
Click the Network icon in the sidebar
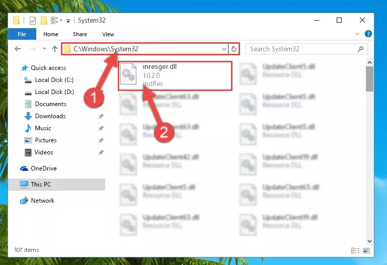(24, 201)
